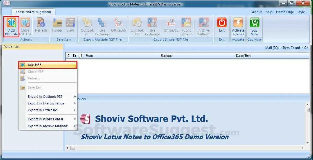Click the Add NSF context menu icon
This screenshot has width=313, height=160.
[22, 65]
